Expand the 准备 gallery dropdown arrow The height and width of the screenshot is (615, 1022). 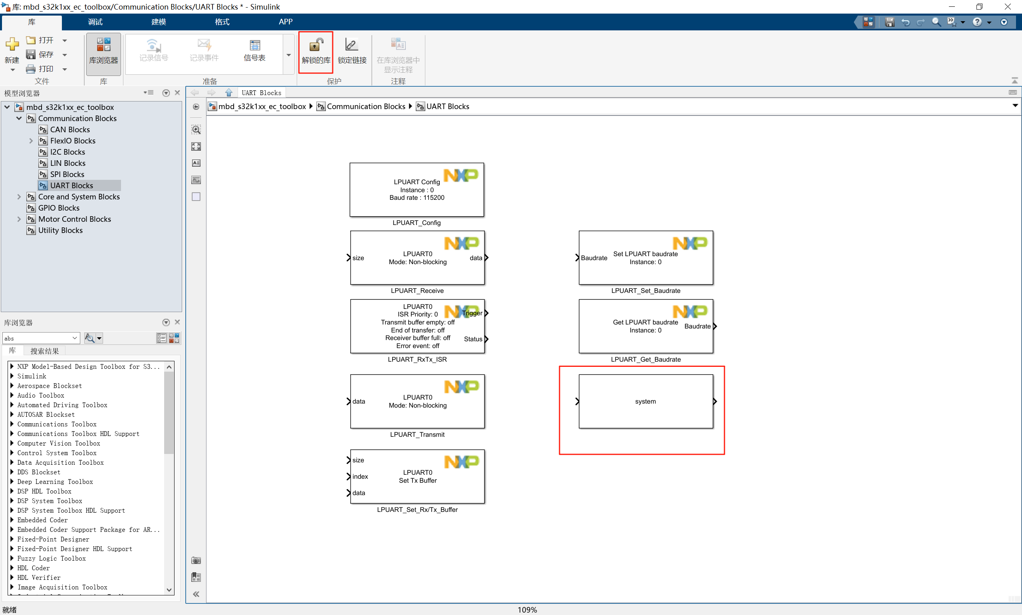click(x=289, y=55)
